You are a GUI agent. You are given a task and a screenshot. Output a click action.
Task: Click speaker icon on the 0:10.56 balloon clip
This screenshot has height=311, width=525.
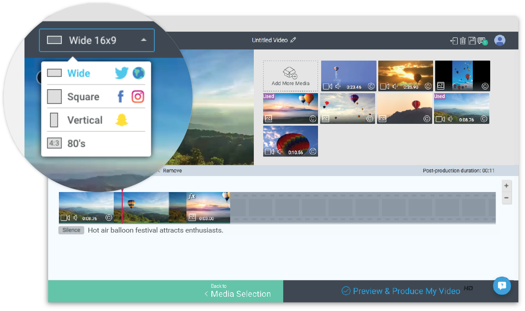tap(280, 152)
